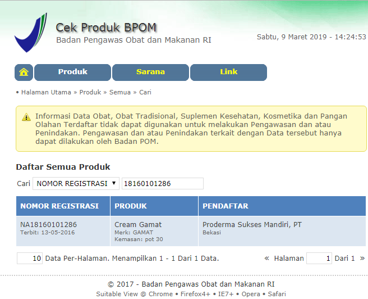Click the date and time display
Screen dimensions: 368x299
pyautogui.click(x=311, y=37)
